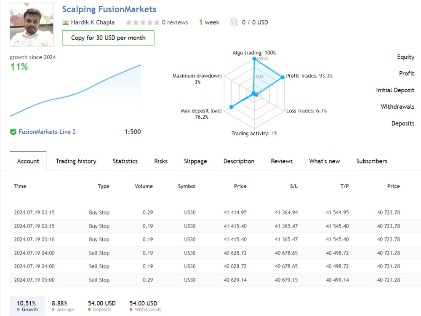Open the 0 reviews link
Image resolution: width=421 pixels, height=316 pixels.
[175, 23]
